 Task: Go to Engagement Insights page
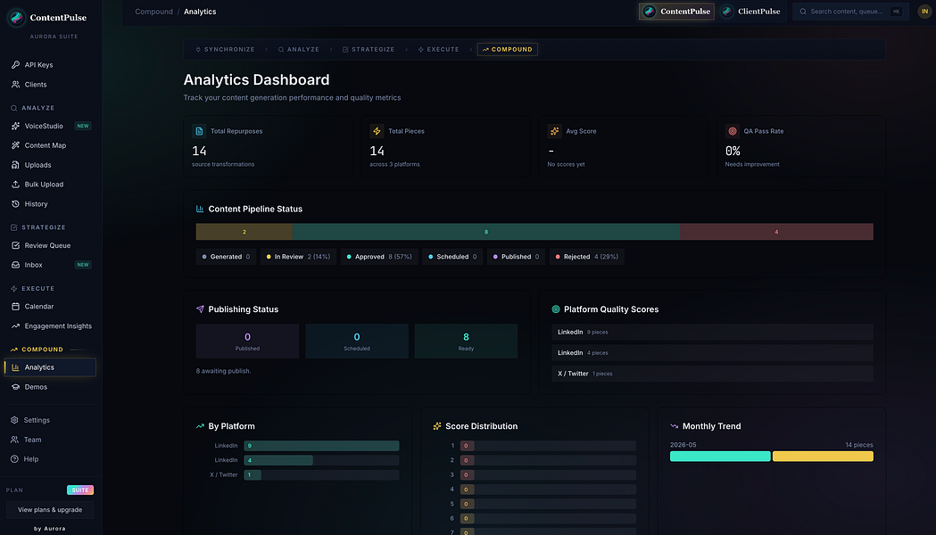pyautogui.click(x=50, y=325)
